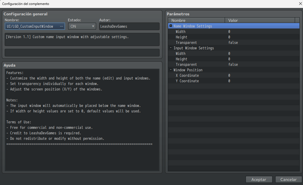Click value 0 of Input Window Width
This screenshot has height=185, width=303.
click(x=229, y=53)
